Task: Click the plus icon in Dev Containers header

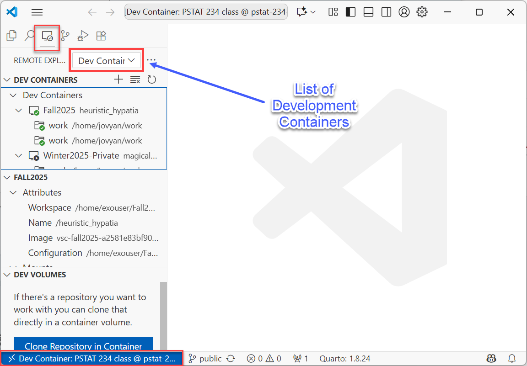Action: [118, 80]
